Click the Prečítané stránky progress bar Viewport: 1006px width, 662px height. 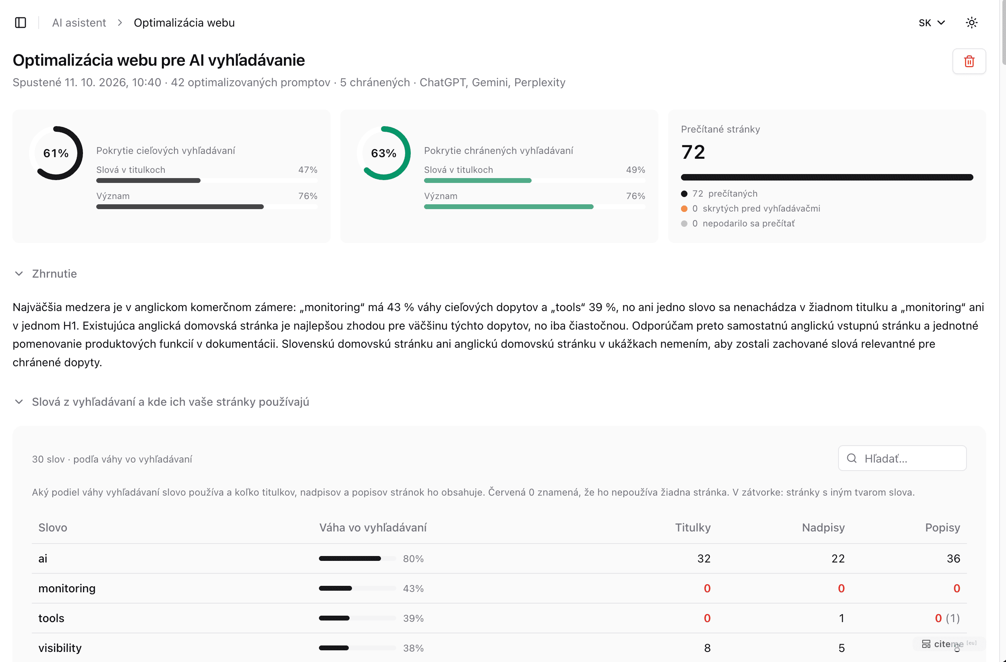click(827, 177)
